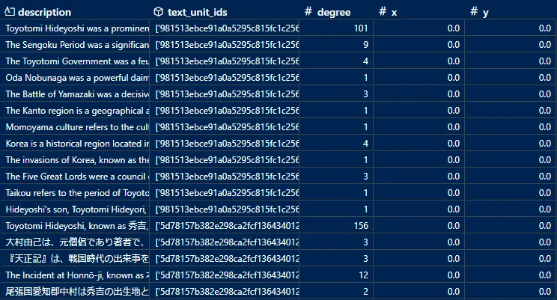
Task: Select degree value in 大村由己 row
Action: [365, 242]
